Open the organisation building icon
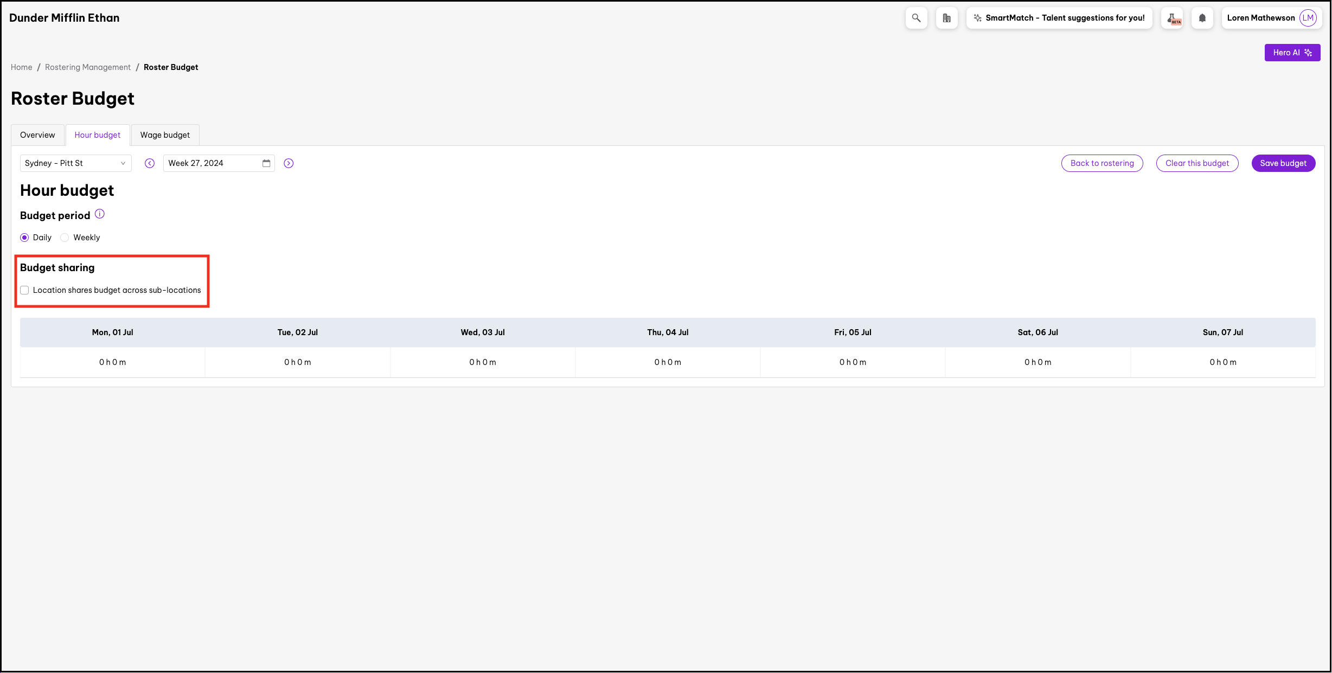The height and width of the screenshot is (673, 1332). point(946,18)
